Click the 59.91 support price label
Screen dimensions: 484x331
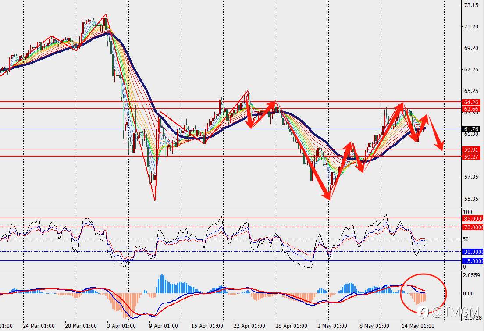pos(471,150)
